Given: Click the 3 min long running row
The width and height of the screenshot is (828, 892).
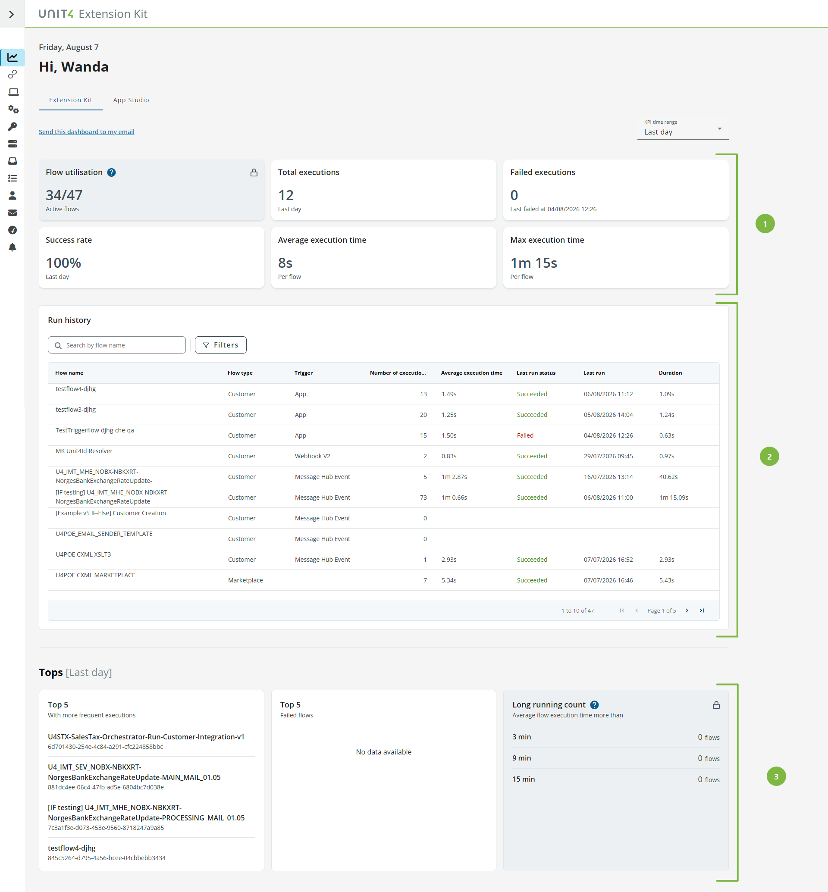Looking at the screenshot, I should pyautogui.click(x=616, y=737).
